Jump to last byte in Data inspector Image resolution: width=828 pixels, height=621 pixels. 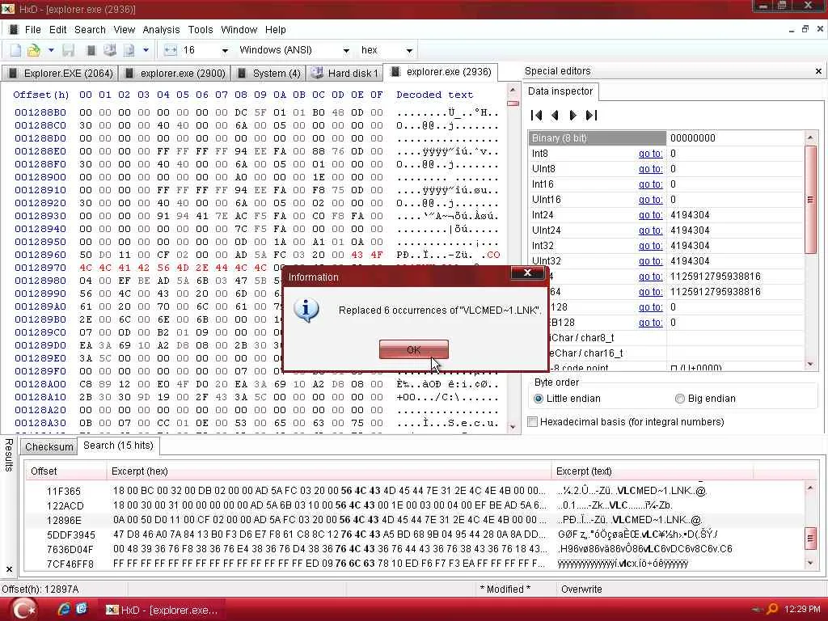click(591, 115)
